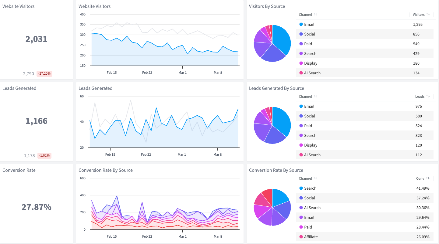Click the dot beside Social with 856 visitors
The width and height of the screenshot is (439, 244).
coord(301,34)
